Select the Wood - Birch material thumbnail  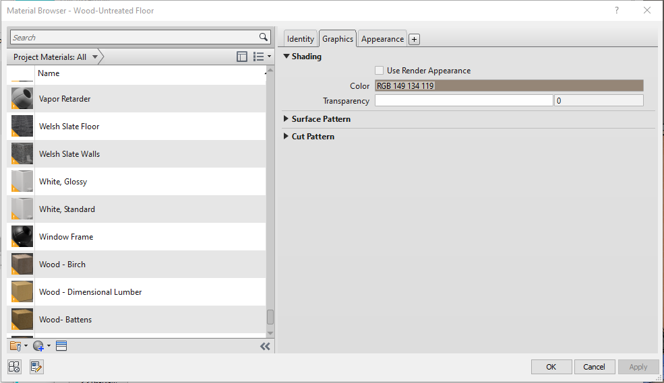[22, 265]
